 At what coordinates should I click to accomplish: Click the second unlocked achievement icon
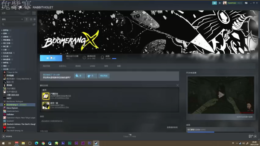pos(46,105)
